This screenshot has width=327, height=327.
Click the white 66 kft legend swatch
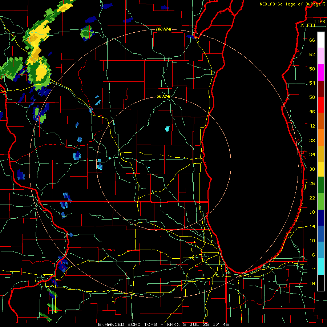(x=321, y=40)
